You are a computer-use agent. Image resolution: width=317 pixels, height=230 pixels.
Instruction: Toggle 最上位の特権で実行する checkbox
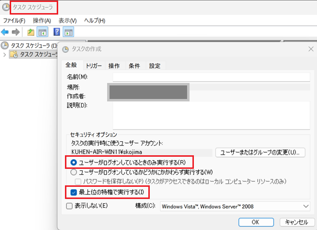coord(74,193)
